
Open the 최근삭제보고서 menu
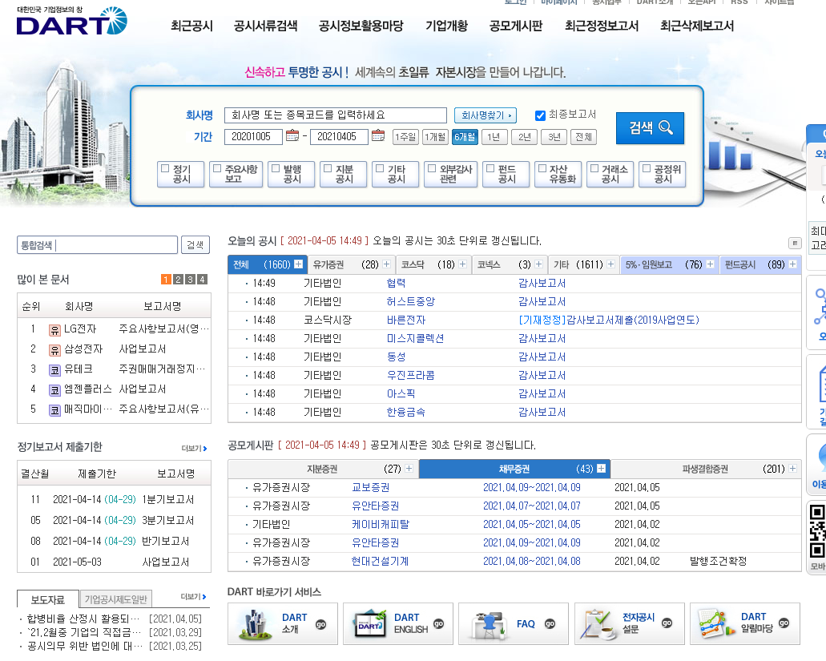point(697,26)
